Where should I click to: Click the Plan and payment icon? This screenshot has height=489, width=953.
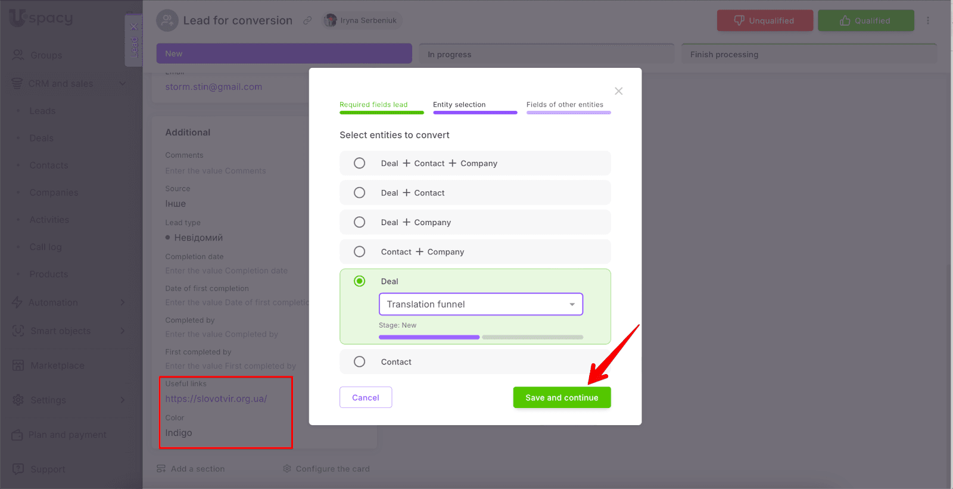pyautogui.click(x=17, y=435)
